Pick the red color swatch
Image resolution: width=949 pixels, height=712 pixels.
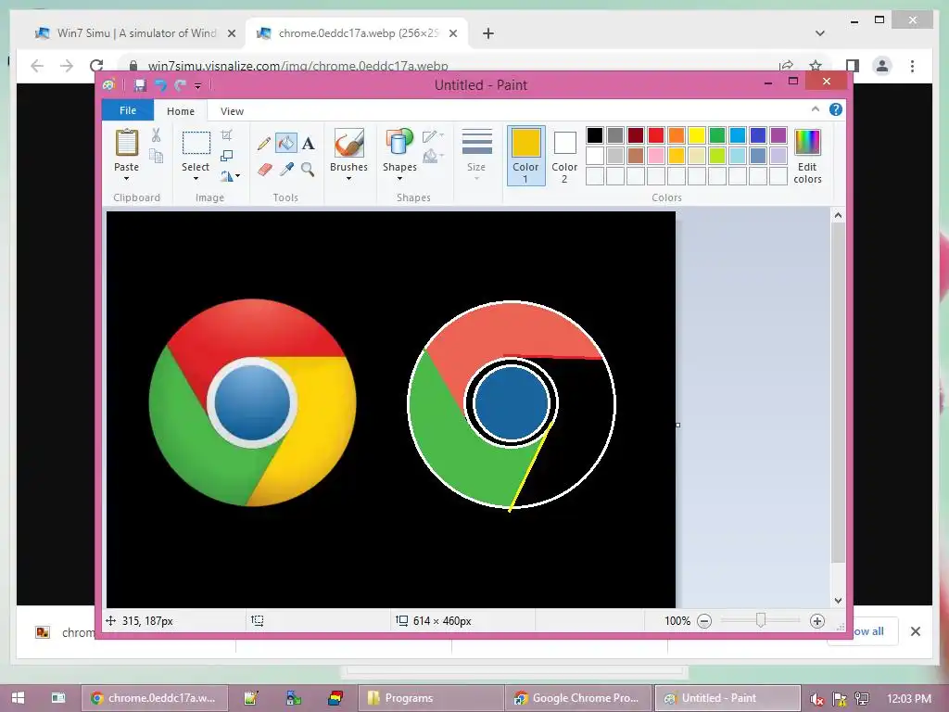click(656, 135)
